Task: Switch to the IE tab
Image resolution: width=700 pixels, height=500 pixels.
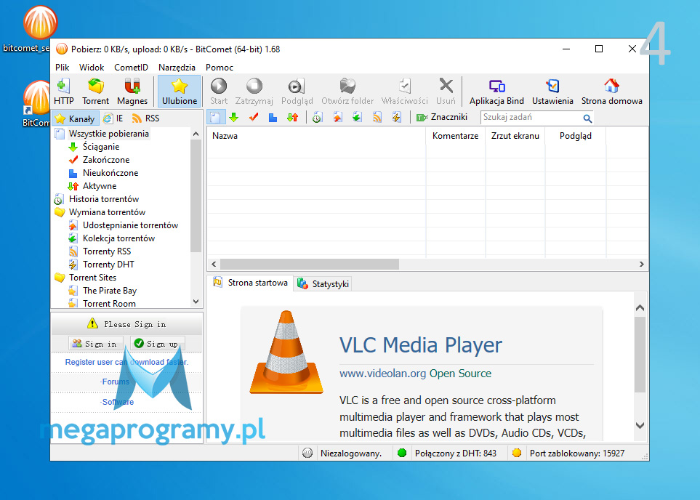Action: point(113,118)
